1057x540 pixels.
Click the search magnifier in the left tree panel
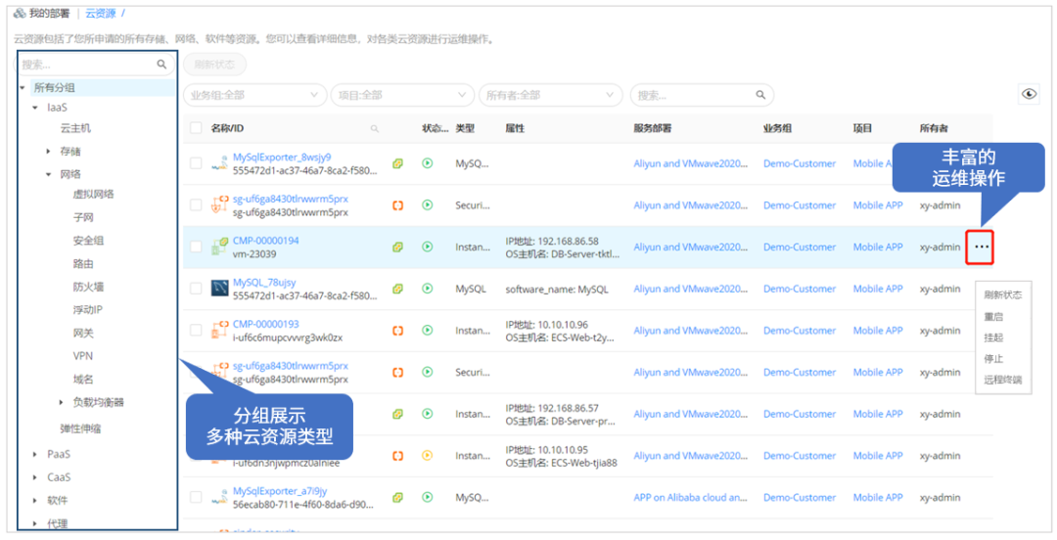point(162,65)
